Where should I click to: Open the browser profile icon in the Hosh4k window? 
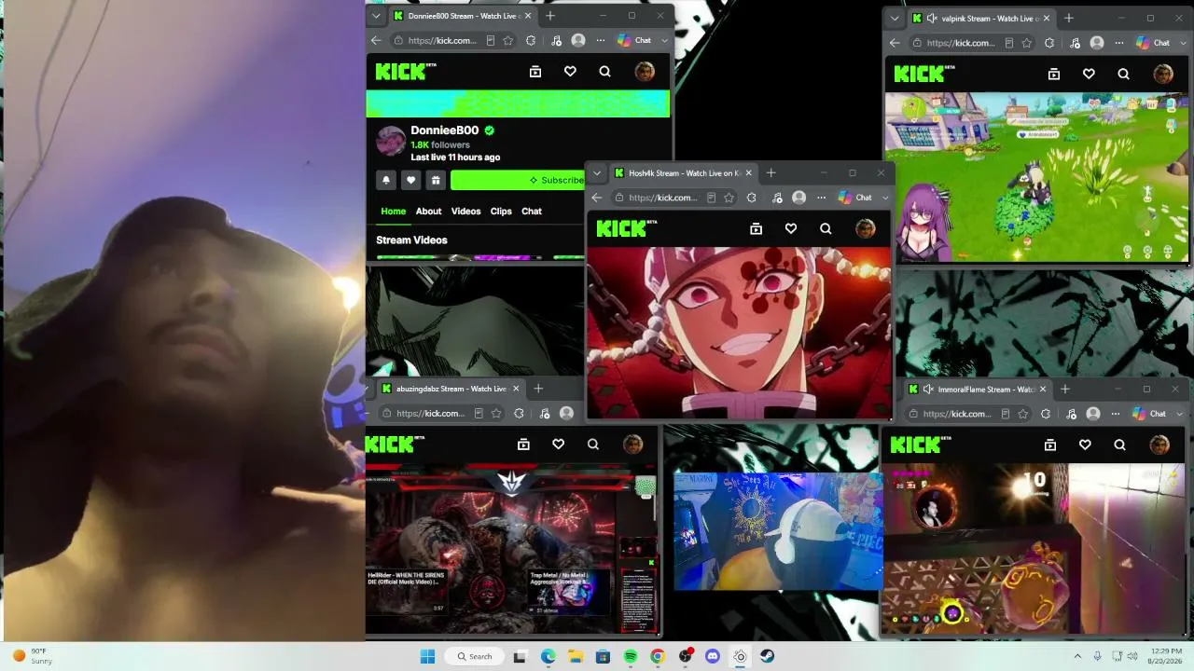point(798,198)
